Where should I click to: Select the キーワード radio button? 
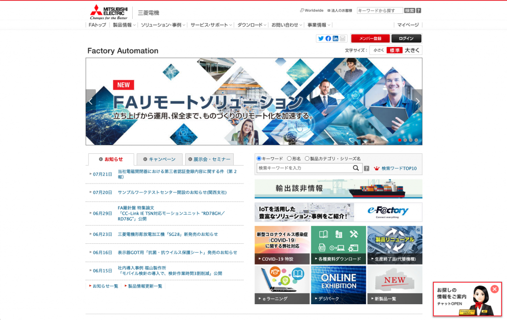coord(259,159)
